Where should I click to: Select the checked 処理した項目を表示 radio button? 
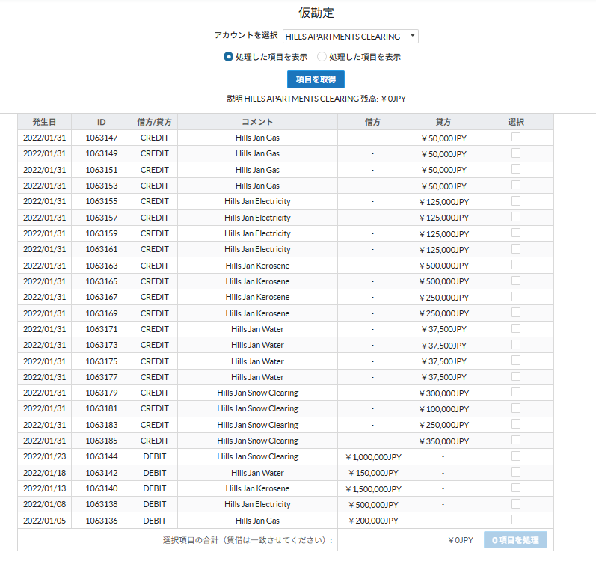click(229, 57)
